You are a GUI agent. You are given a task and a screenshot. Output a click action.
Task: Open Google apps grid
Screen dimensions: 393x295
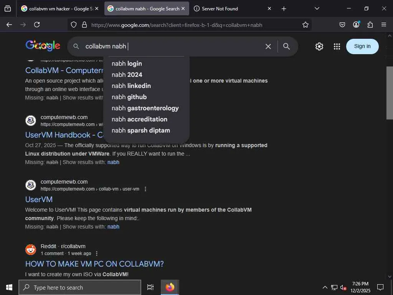click(x=337, y=46)
